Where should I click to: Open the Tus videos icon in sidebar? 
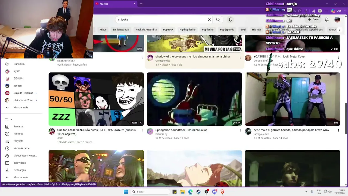[7, 163]
